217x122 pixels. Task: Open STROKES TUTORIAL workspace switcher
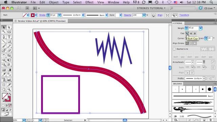151,8
